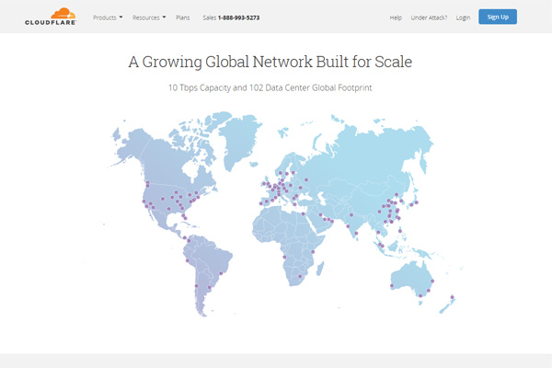Open the Products dropdown menu

point(108,17)
